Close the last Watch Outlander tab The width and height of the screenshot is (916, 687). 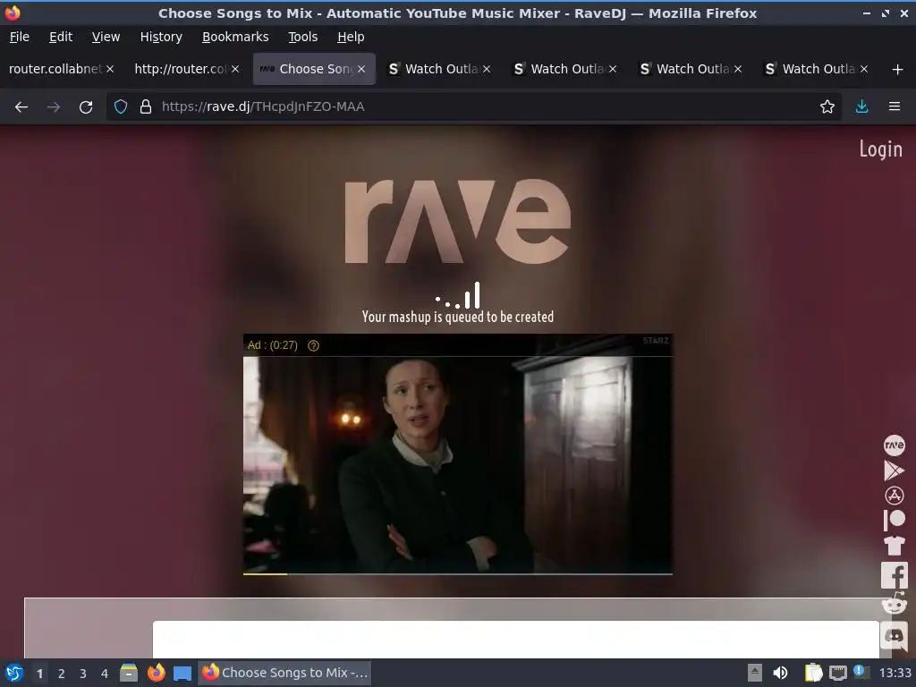pyautogui.click(x=864, y=69)
